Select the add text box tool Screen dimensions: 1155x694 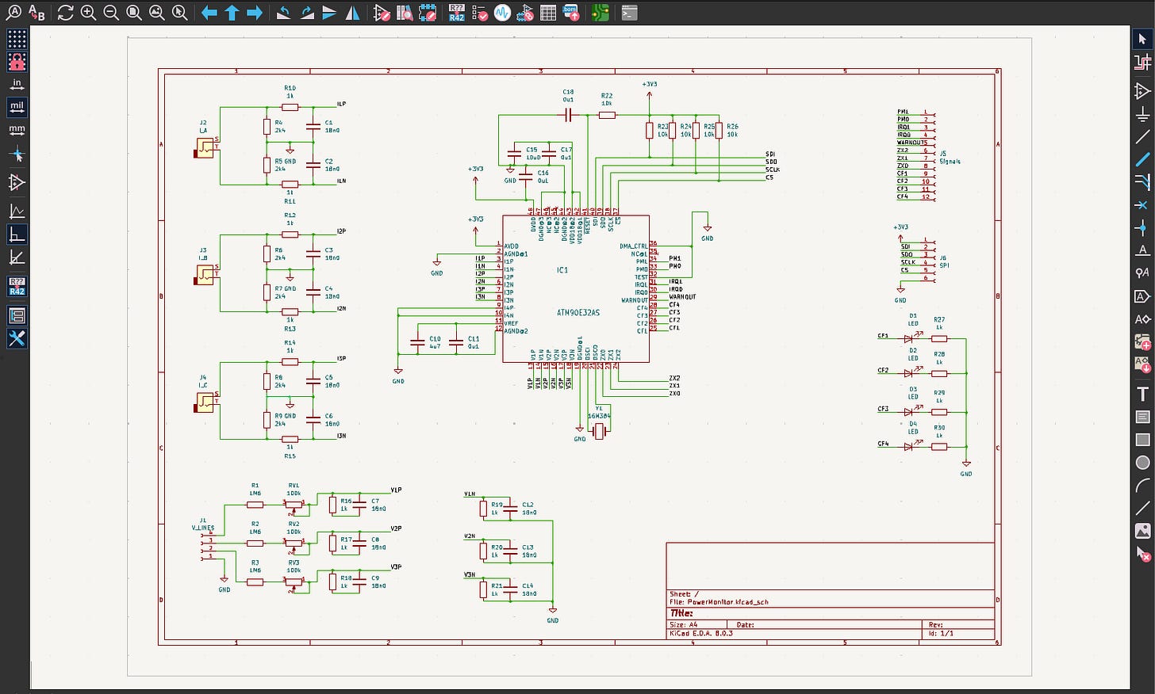tap(1142, 417)
